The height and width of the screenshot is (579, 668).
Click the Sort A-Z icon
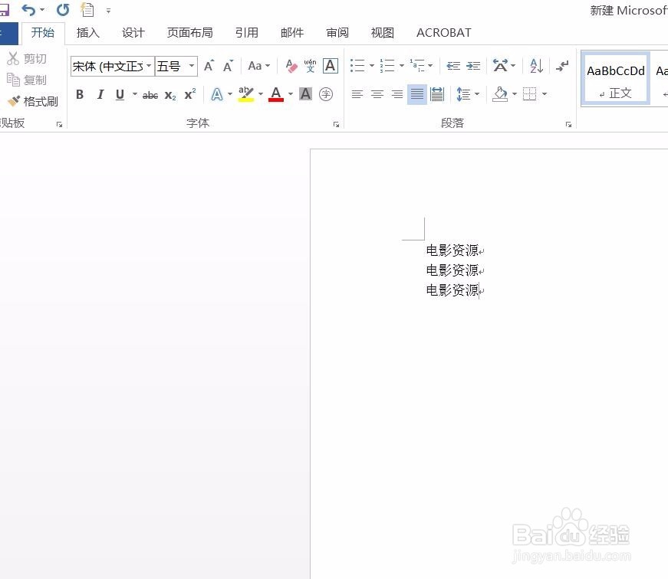(535, 65)
